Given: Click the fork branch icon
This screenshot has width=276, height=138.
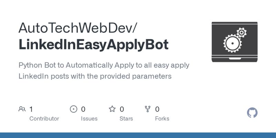Looking at the screenshot, I should pos(148,109).
